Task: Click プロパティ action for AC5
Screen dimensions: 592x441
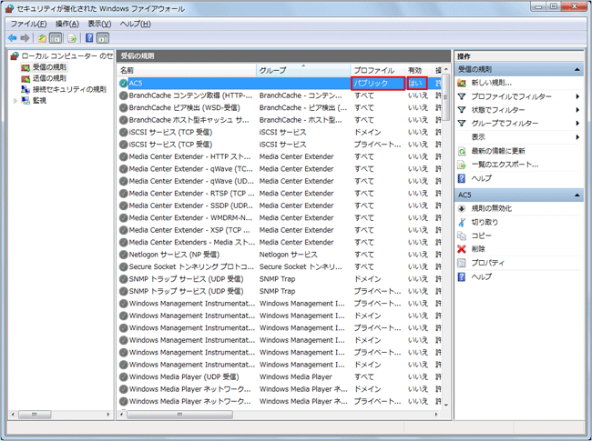Action: pyautogui.click(x=487, y=263)
